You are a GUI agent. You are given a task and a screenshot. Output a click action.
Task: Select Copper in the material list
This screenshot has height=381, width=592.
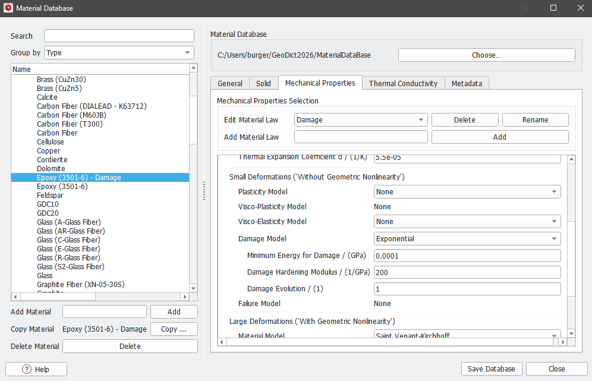49,151
